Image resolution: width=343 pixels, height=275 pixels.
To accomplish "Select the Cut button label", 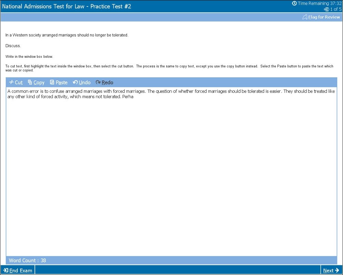I will point(18,82).
